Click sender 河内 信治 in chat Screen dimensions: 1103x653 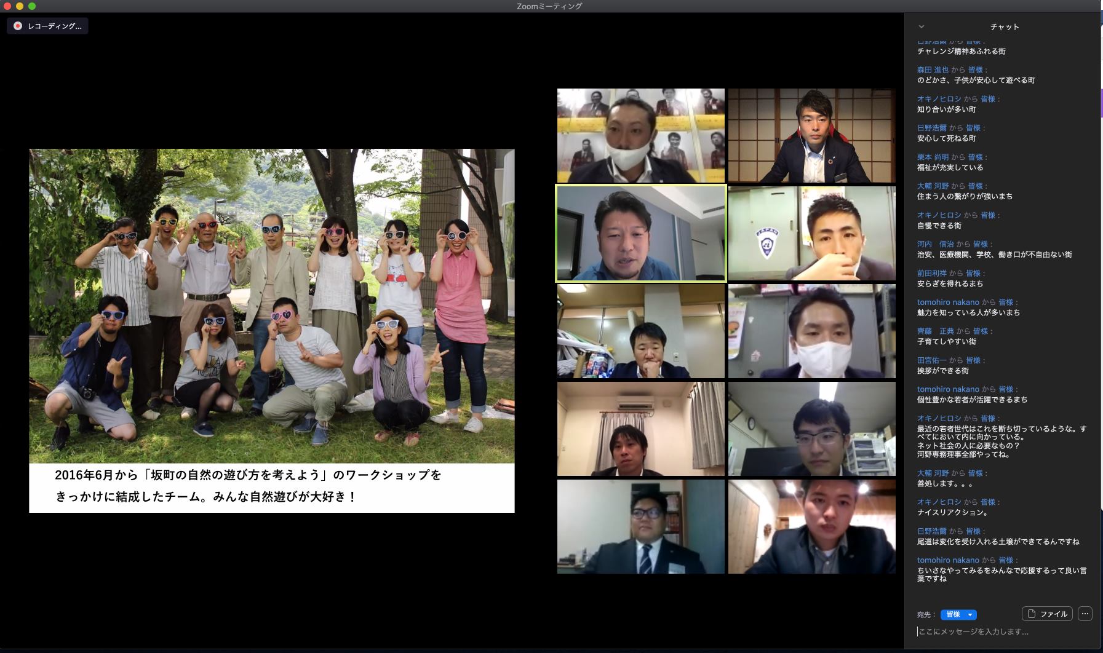pos(935,244)
